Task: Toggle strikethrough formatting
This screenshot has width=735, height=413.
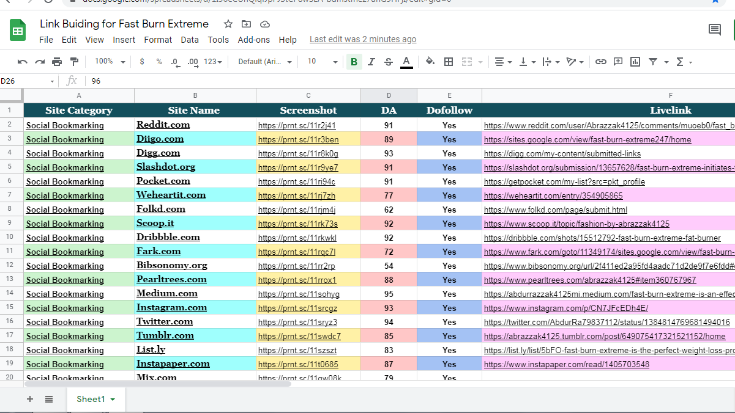Action: click(388, 61)
